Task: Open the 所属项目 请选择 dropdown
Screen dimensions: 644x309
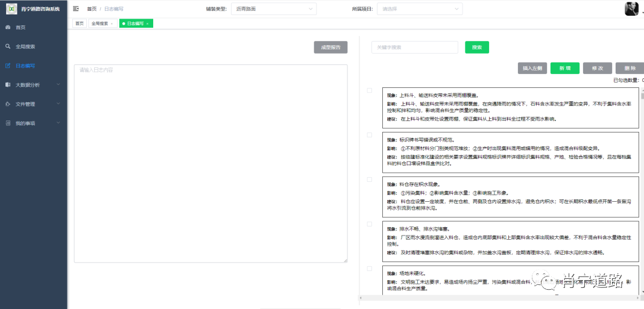Action: [420, 8]
